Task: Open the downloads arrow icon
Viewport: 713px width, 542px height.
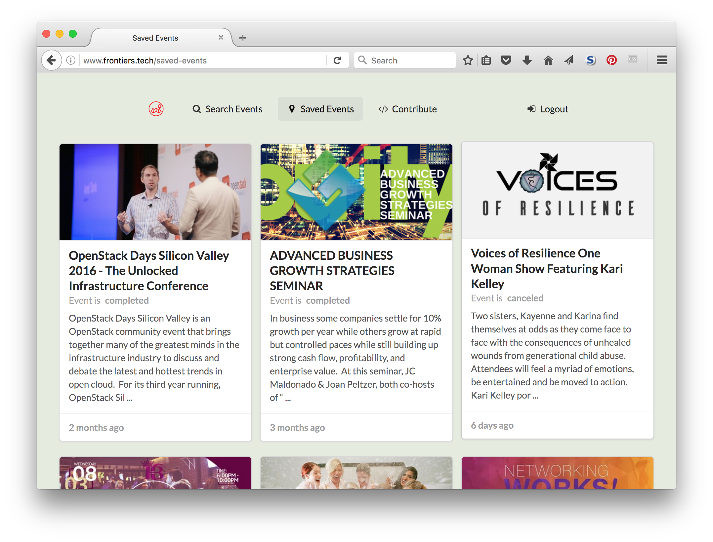Action: 527,60
